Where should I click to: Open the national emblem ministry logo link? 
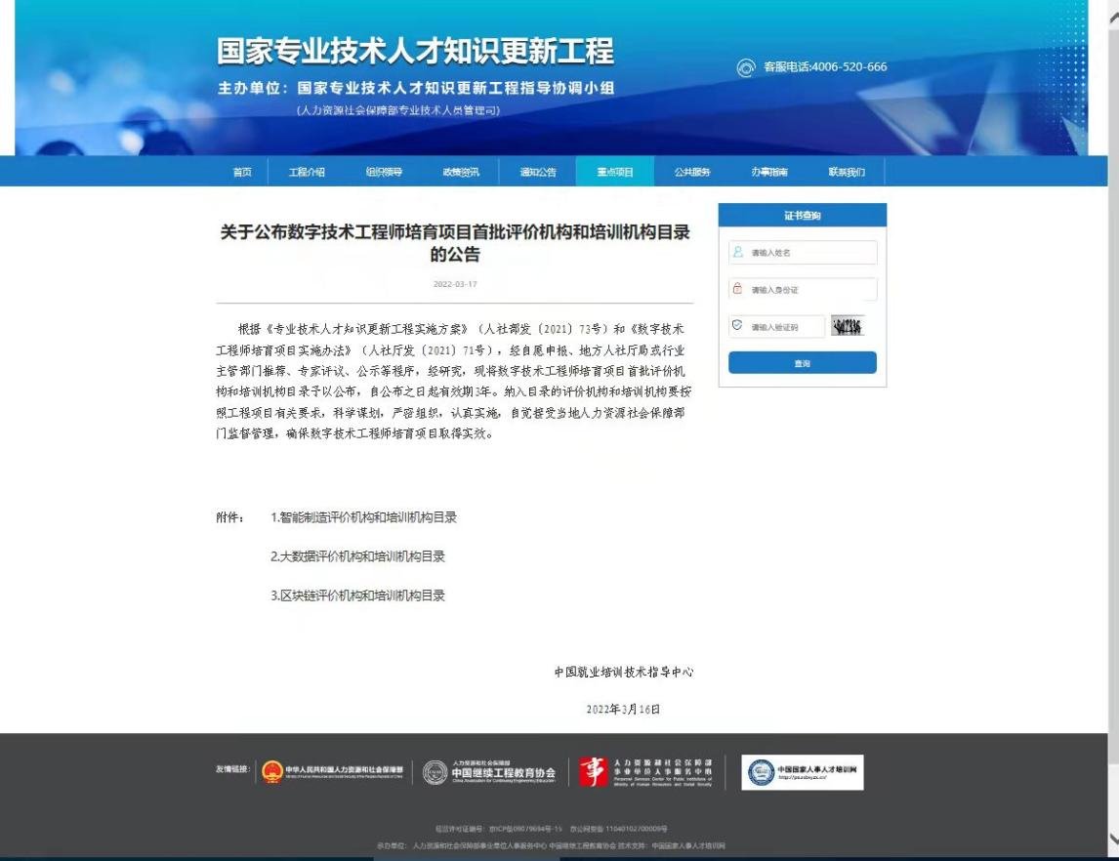(x=332, y=772)
